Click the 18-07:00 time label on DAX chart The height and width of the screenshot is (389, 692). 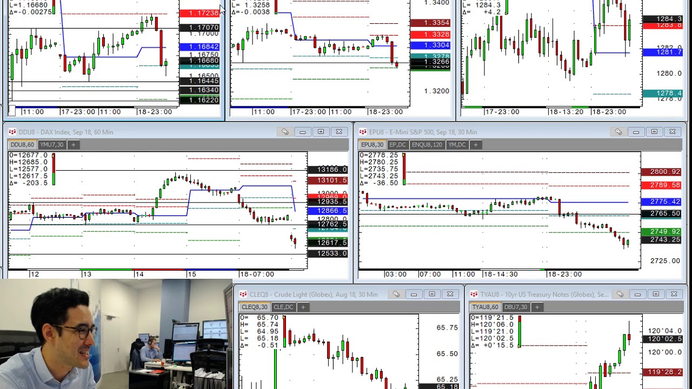(x=257, y=274)
